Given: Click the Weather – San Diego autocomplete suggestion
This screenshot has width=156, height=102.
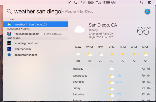Looking at the screenshot, I should (x=79, y=12).
